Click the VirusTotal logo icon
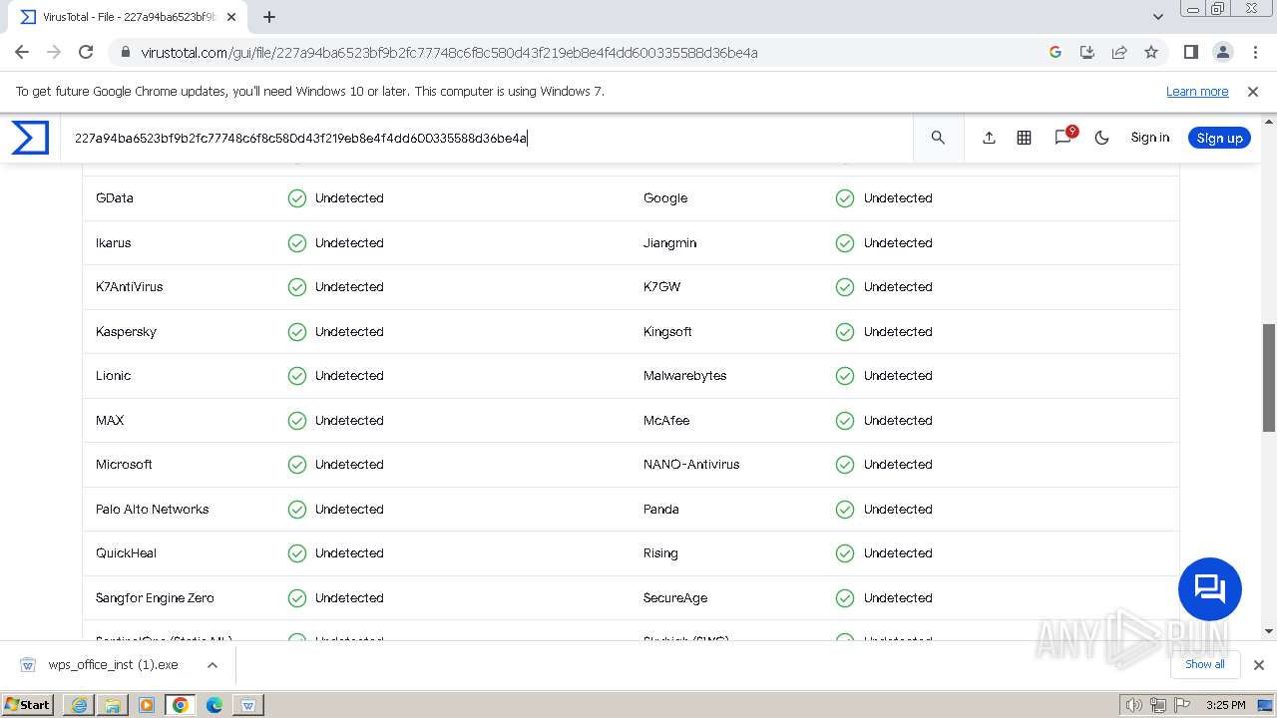The height and width of the screenshot is (718, 1277). coord(30,138)
